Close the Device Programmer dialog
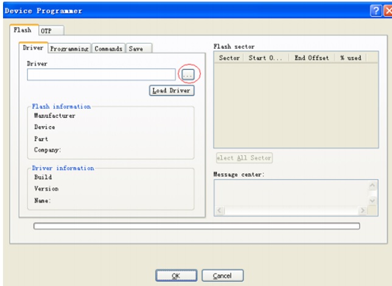The width and height of the screenshot is (392, 286). pyautogui.click(x=388, y=11)
